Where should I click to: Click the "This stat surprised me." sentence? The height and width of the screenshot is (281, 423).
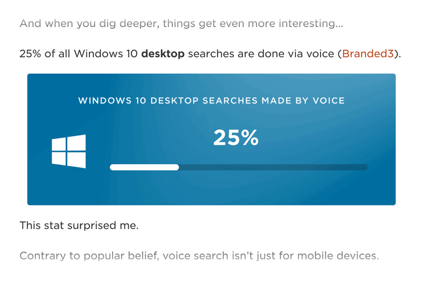click(x=78, y=226)
